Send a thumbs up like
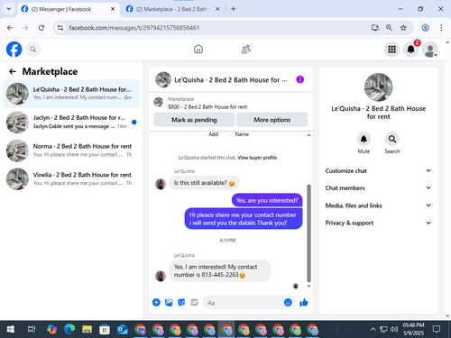This screenshot has width=451, height=338. [x=304, y=302]
